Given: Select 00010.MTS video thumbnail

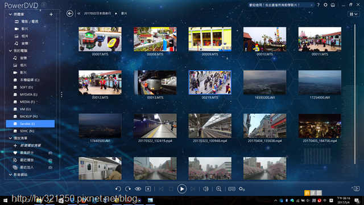Looking at the screenshot, I should coord(264,39).
